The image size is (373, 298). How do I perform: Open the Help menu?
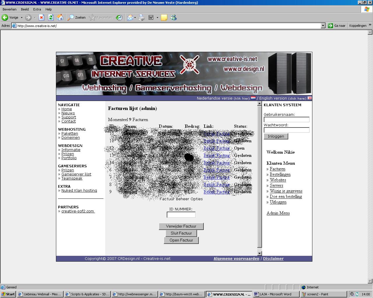(49, 9)
